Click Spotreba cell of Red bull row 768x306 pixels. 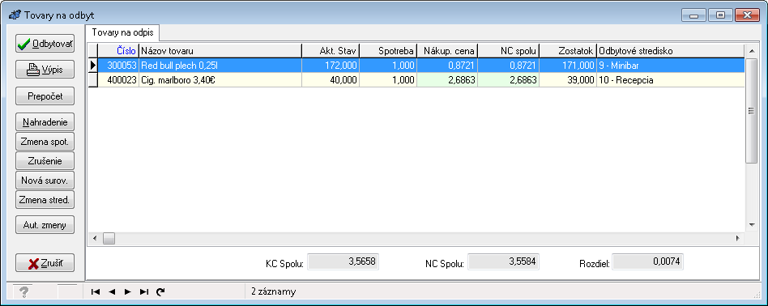pyautogui.click(x=388, y=66)
